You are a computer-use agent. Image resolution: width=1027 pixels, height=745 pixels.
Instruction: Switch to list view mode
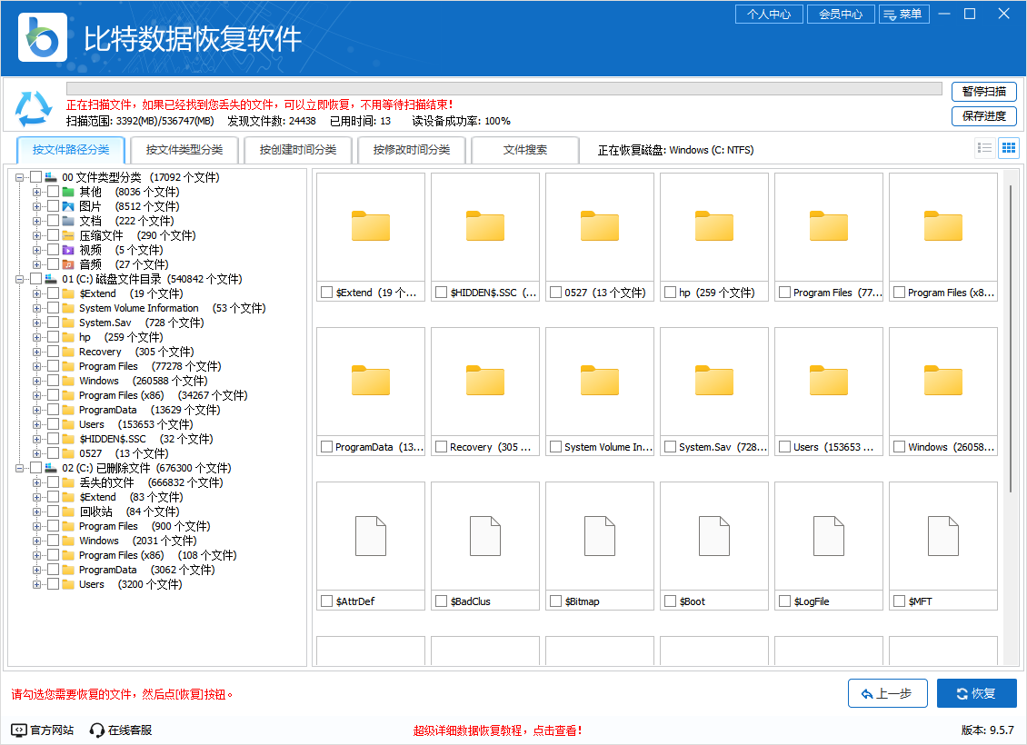coord(984,148)
